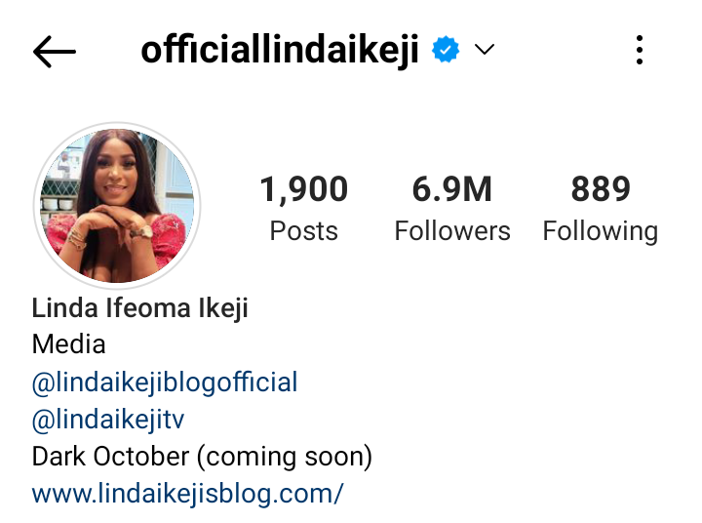Open the Following list label
The width and height of the screenshot is (702, 523).
[x=601, y=231]
